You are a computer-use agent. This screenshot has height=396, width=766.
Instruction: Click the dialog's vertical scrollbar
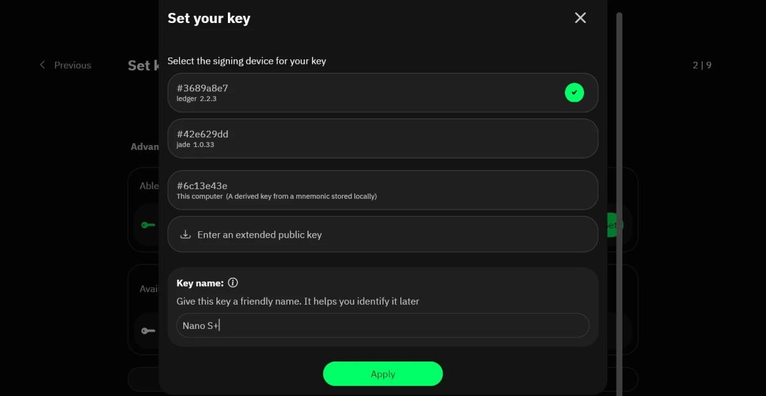619,192
